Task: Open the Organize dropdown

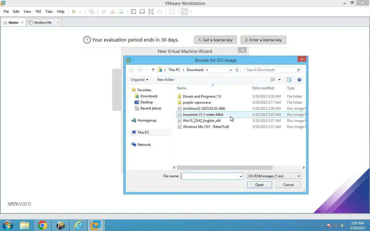Action: pyautogui.click(x=140, y=80)
